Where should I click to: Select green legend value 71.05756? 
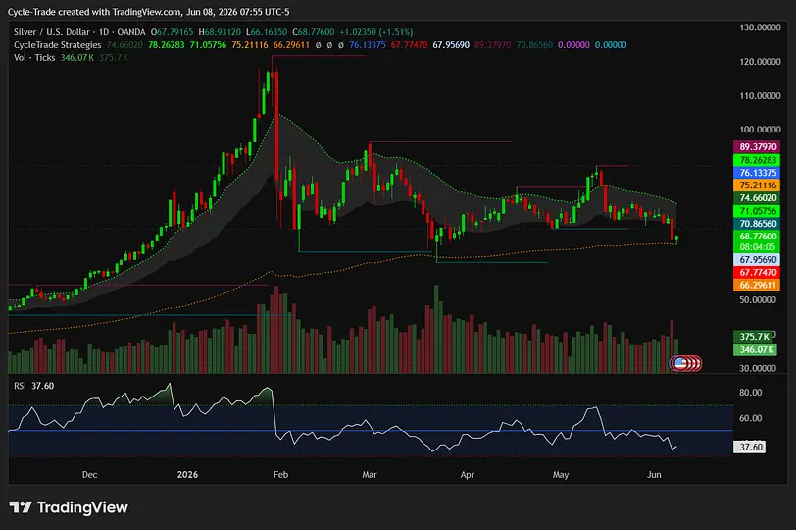click(208, 45)
